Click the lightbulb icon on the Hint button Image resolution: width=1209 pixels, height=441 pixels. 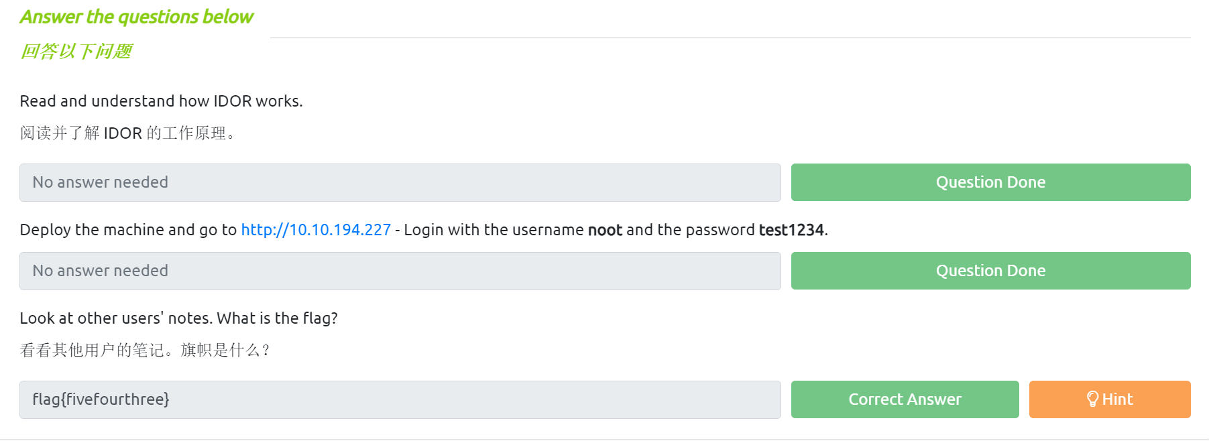[x=1092, y=399]
